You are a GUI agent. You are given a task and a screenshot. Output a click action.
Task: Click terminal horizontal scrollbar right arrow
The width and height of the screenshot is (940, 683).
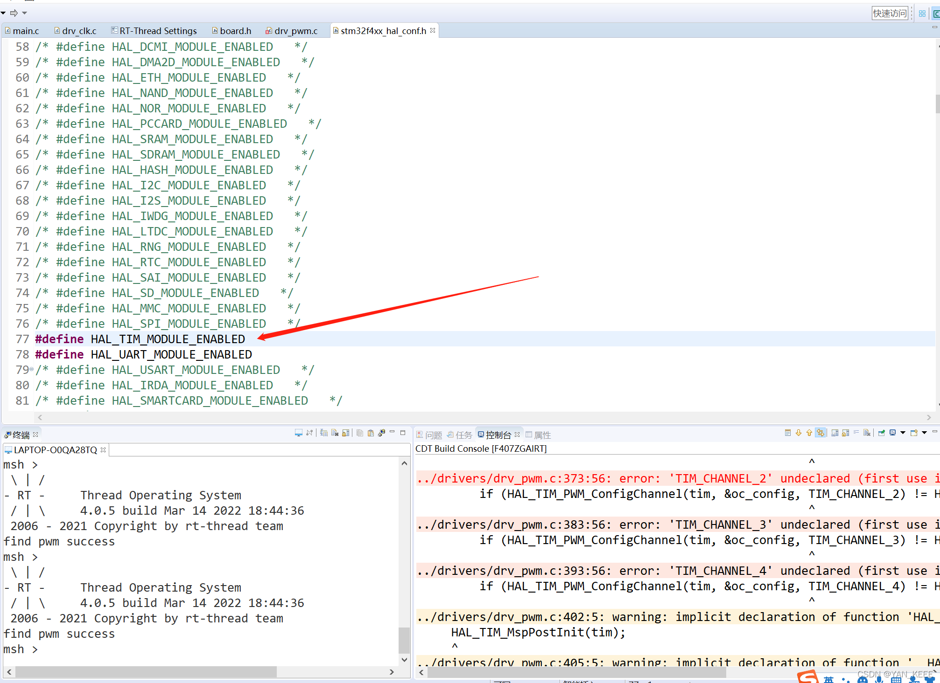392,672
